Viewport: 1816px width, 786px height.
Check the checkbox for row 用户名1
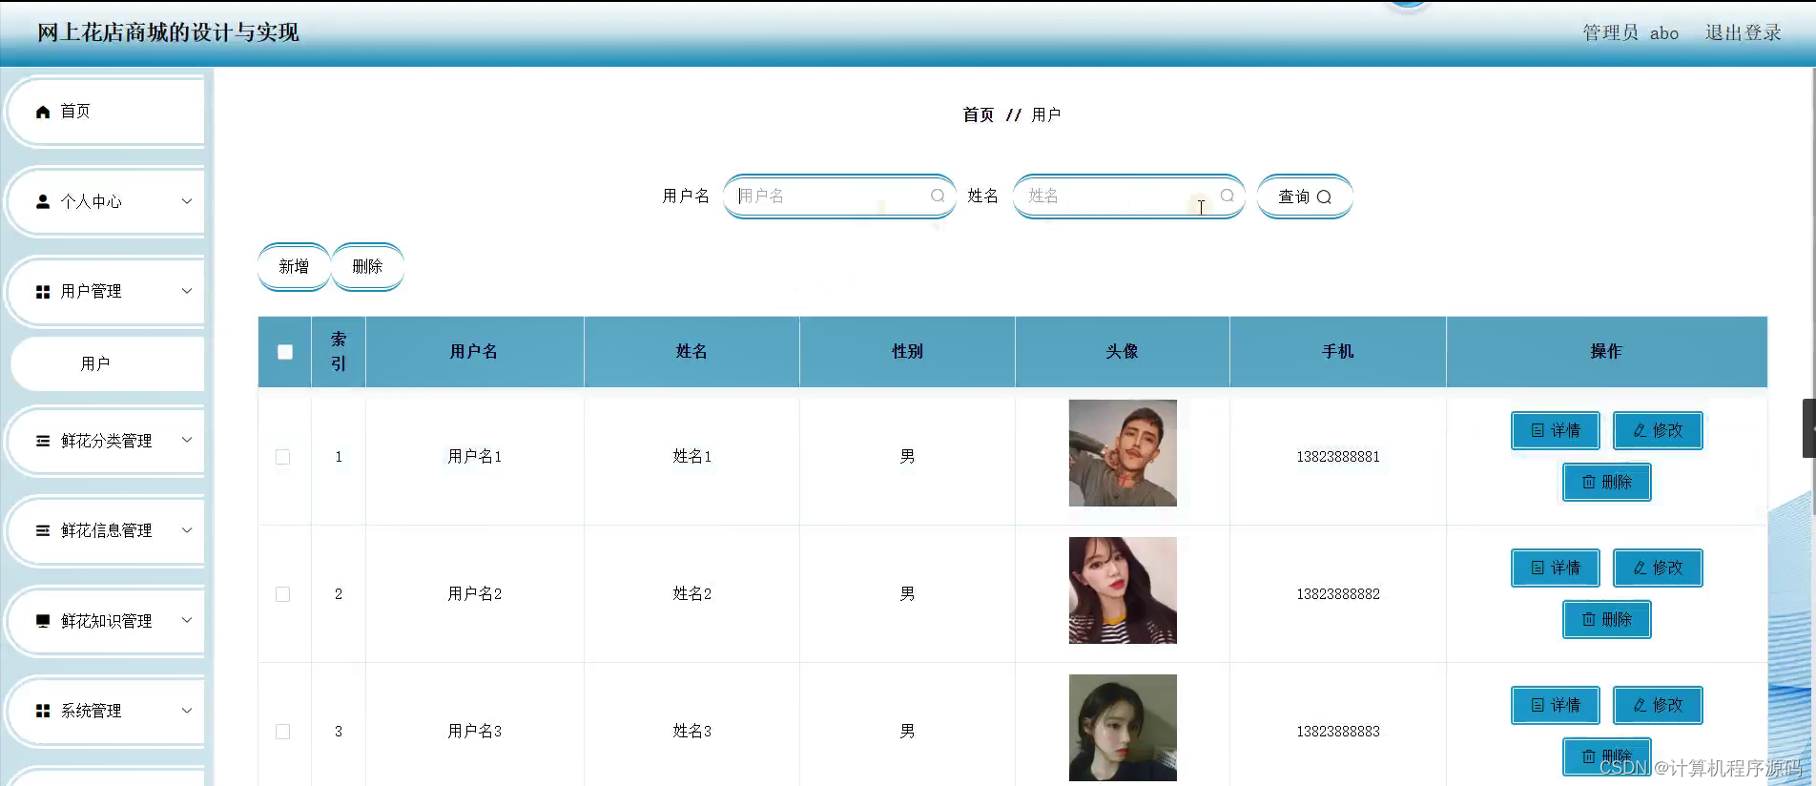(x=282, y=457)
